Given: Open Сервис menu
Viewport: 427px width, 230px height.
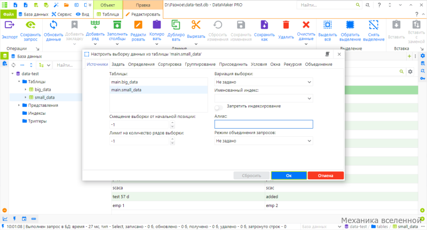Looking at the screenshot, I should click(x=61, y=14).
